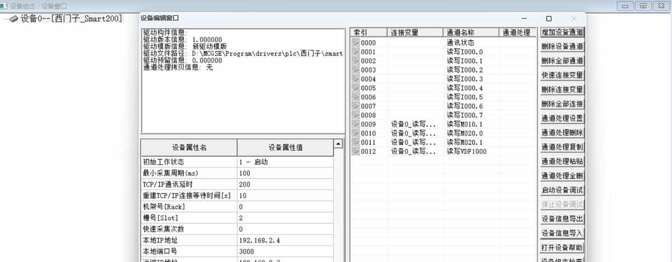Click the connected variable cell of row 0011
Screen dimensions: 672x262
[x=416, y=142]
